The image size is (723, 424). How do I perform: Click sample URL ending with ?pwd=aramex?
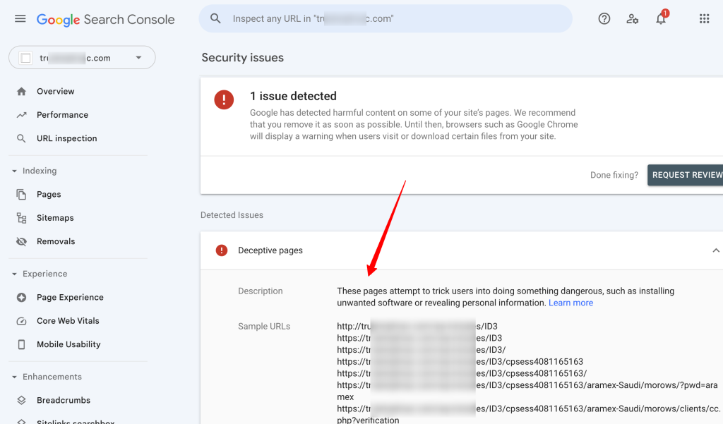527,391
